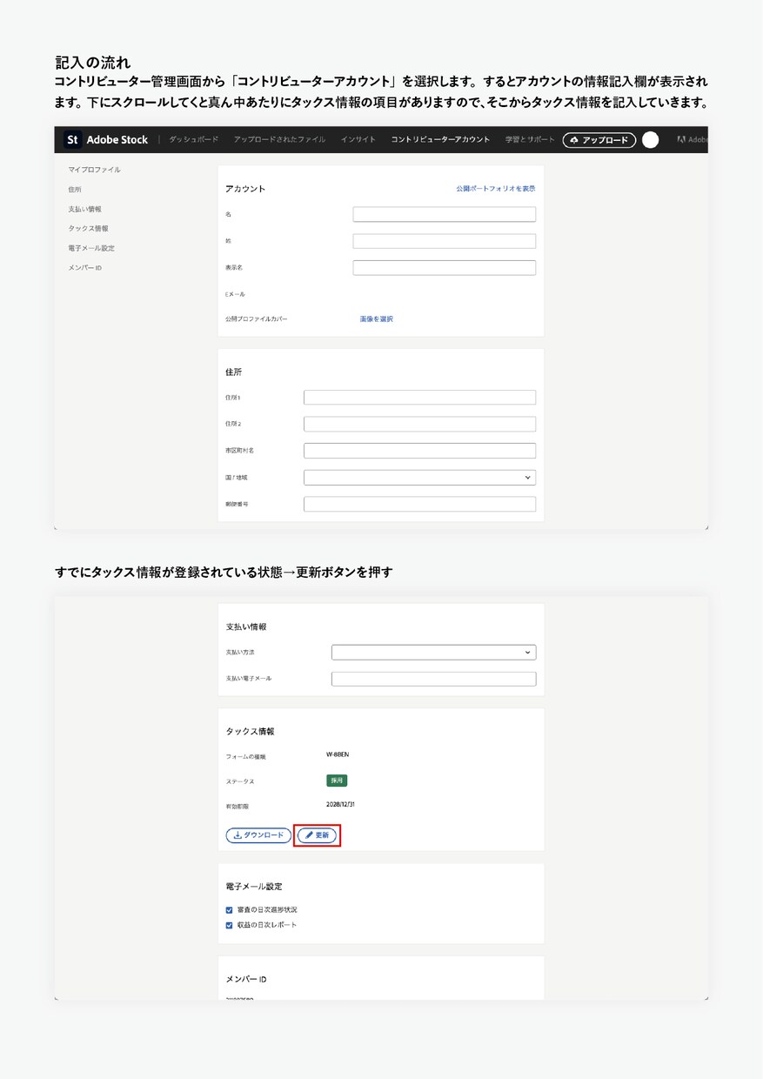Click the 郵便番号 input field

pyautogui.click(x=419, y=505)
